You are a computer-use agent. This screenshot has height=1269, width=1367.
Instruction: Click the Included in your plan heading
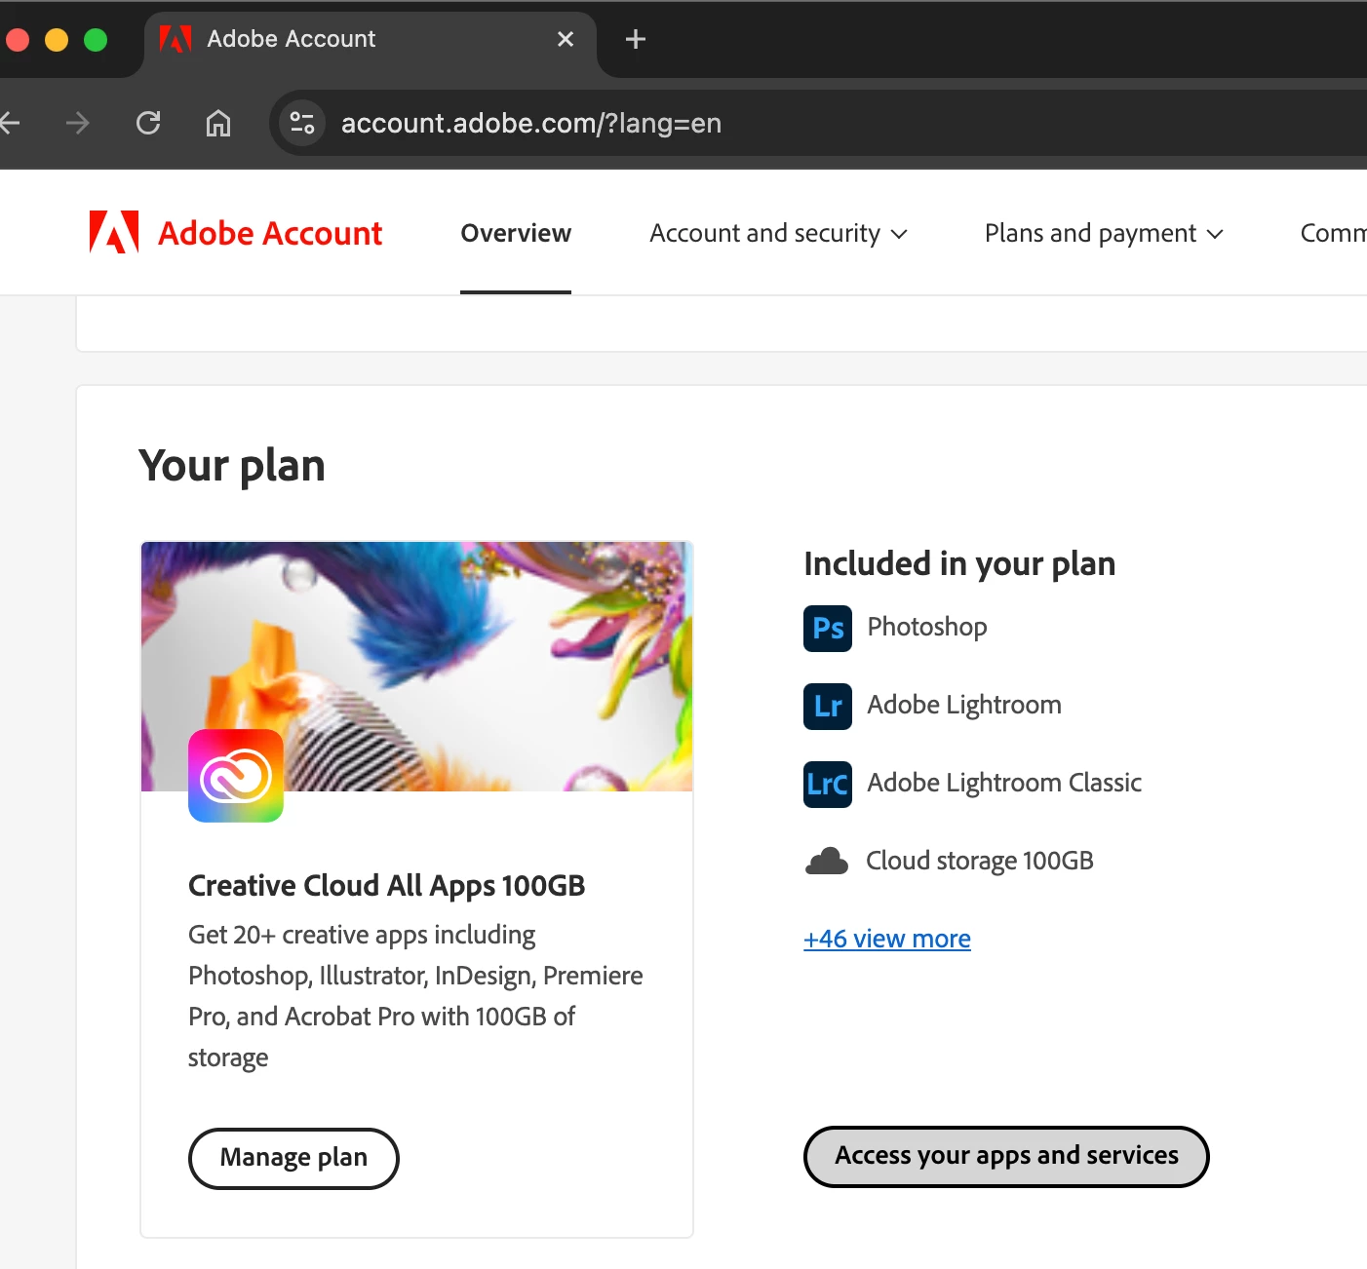959,563
